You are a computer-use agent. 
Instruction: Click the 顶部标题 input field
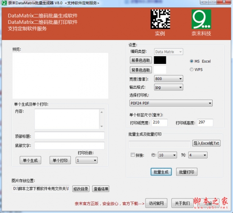[70, 135]
